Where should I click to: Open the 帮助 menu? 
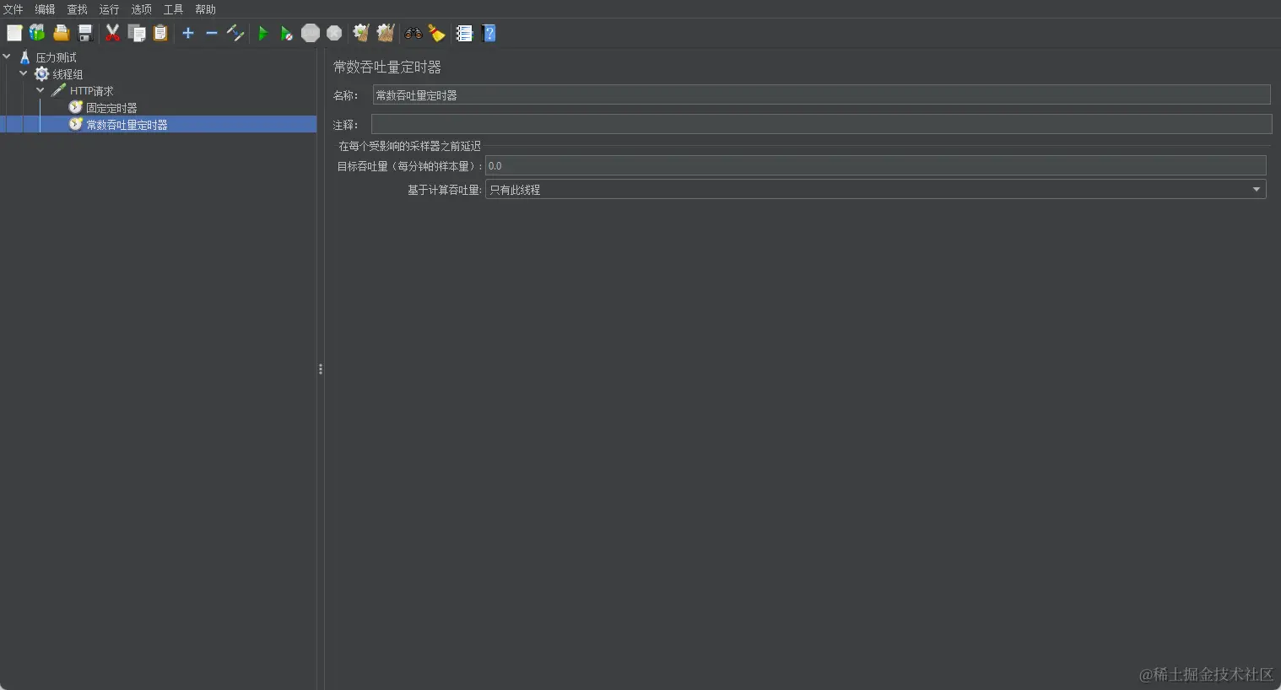coord(205,9)
